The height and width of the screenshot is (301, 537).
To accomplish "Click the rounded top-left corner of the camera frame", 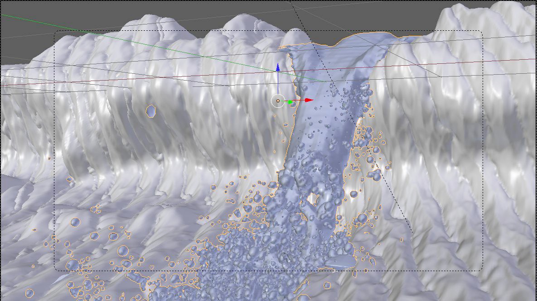I will tap(56, 33).
